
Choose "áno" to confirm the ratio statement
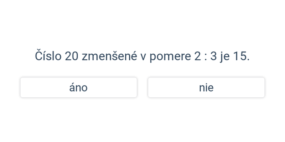(78, 87)
